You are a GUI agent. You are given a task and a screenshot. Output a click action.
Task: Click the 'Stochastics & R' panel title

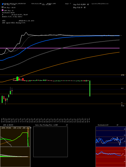pyautogui.click(x=103, y=125)
